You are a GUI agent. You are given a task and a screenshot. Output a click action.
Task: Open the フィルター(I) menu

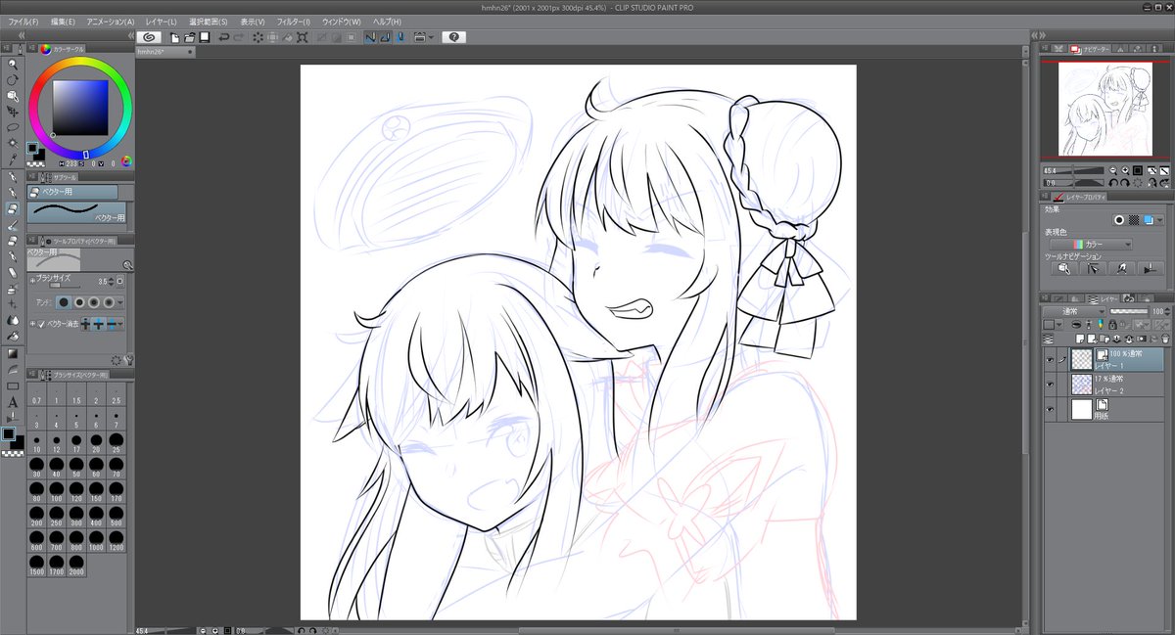[x=293, y=22]
